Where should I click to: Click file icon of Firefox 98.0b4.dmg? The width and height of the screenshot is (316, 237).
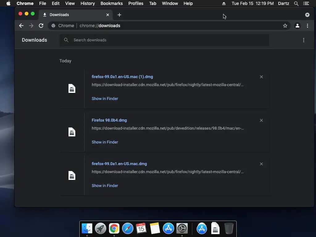coord(72,132)
